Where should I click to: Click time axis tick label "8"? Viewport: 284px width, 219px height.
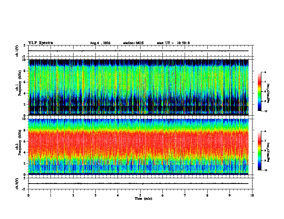207,195
